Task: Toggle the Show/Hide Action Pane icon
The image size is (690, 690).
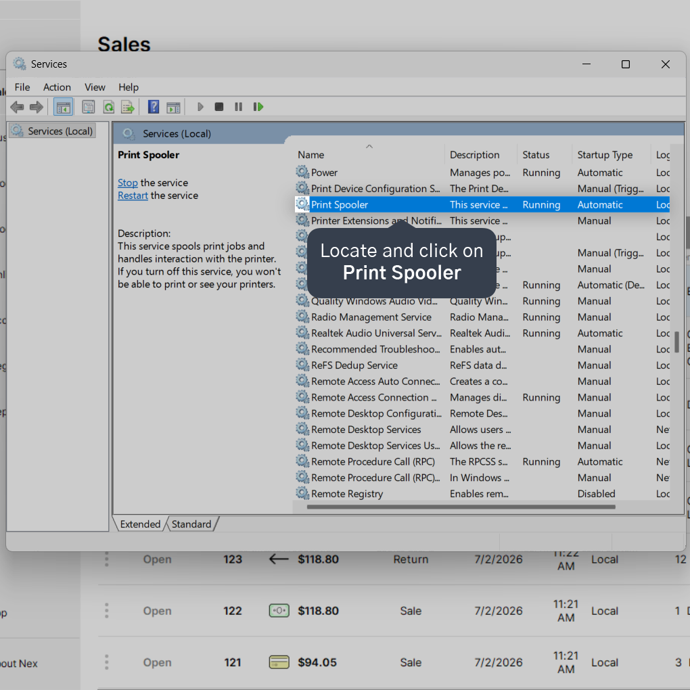Action: pyautogui.click(x=173, y=107)
